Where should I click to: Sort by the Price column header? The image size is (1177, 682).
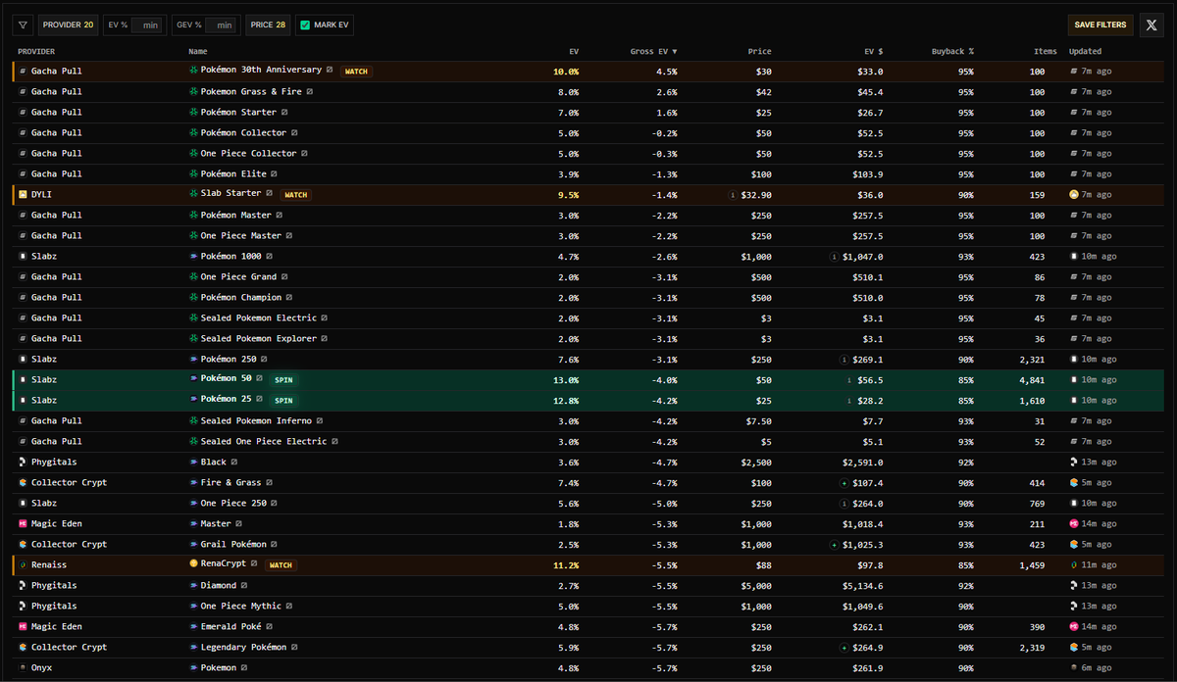(x=759, y=51)
